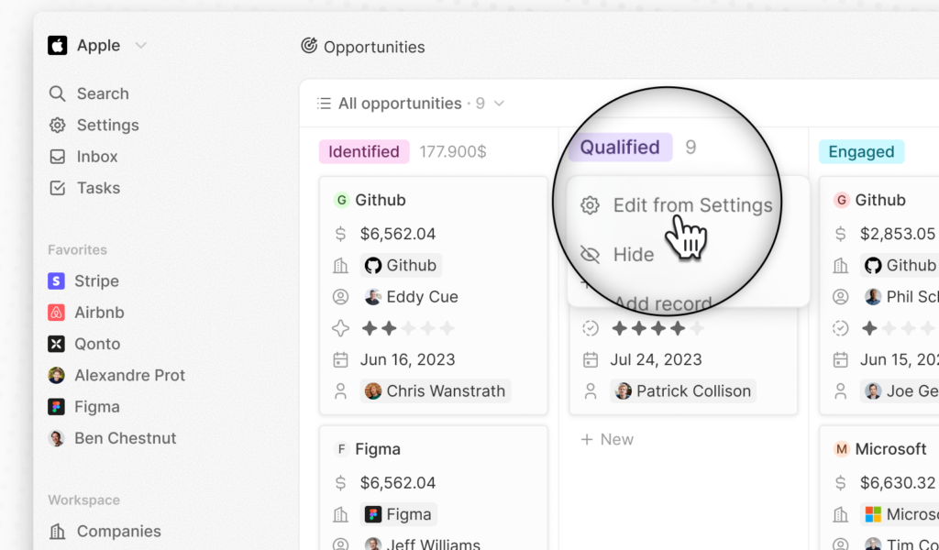The height and width of the screenshot is (550, 939).
Task: Click the Airbnb logo in Favorites
Action: [56, 313]
